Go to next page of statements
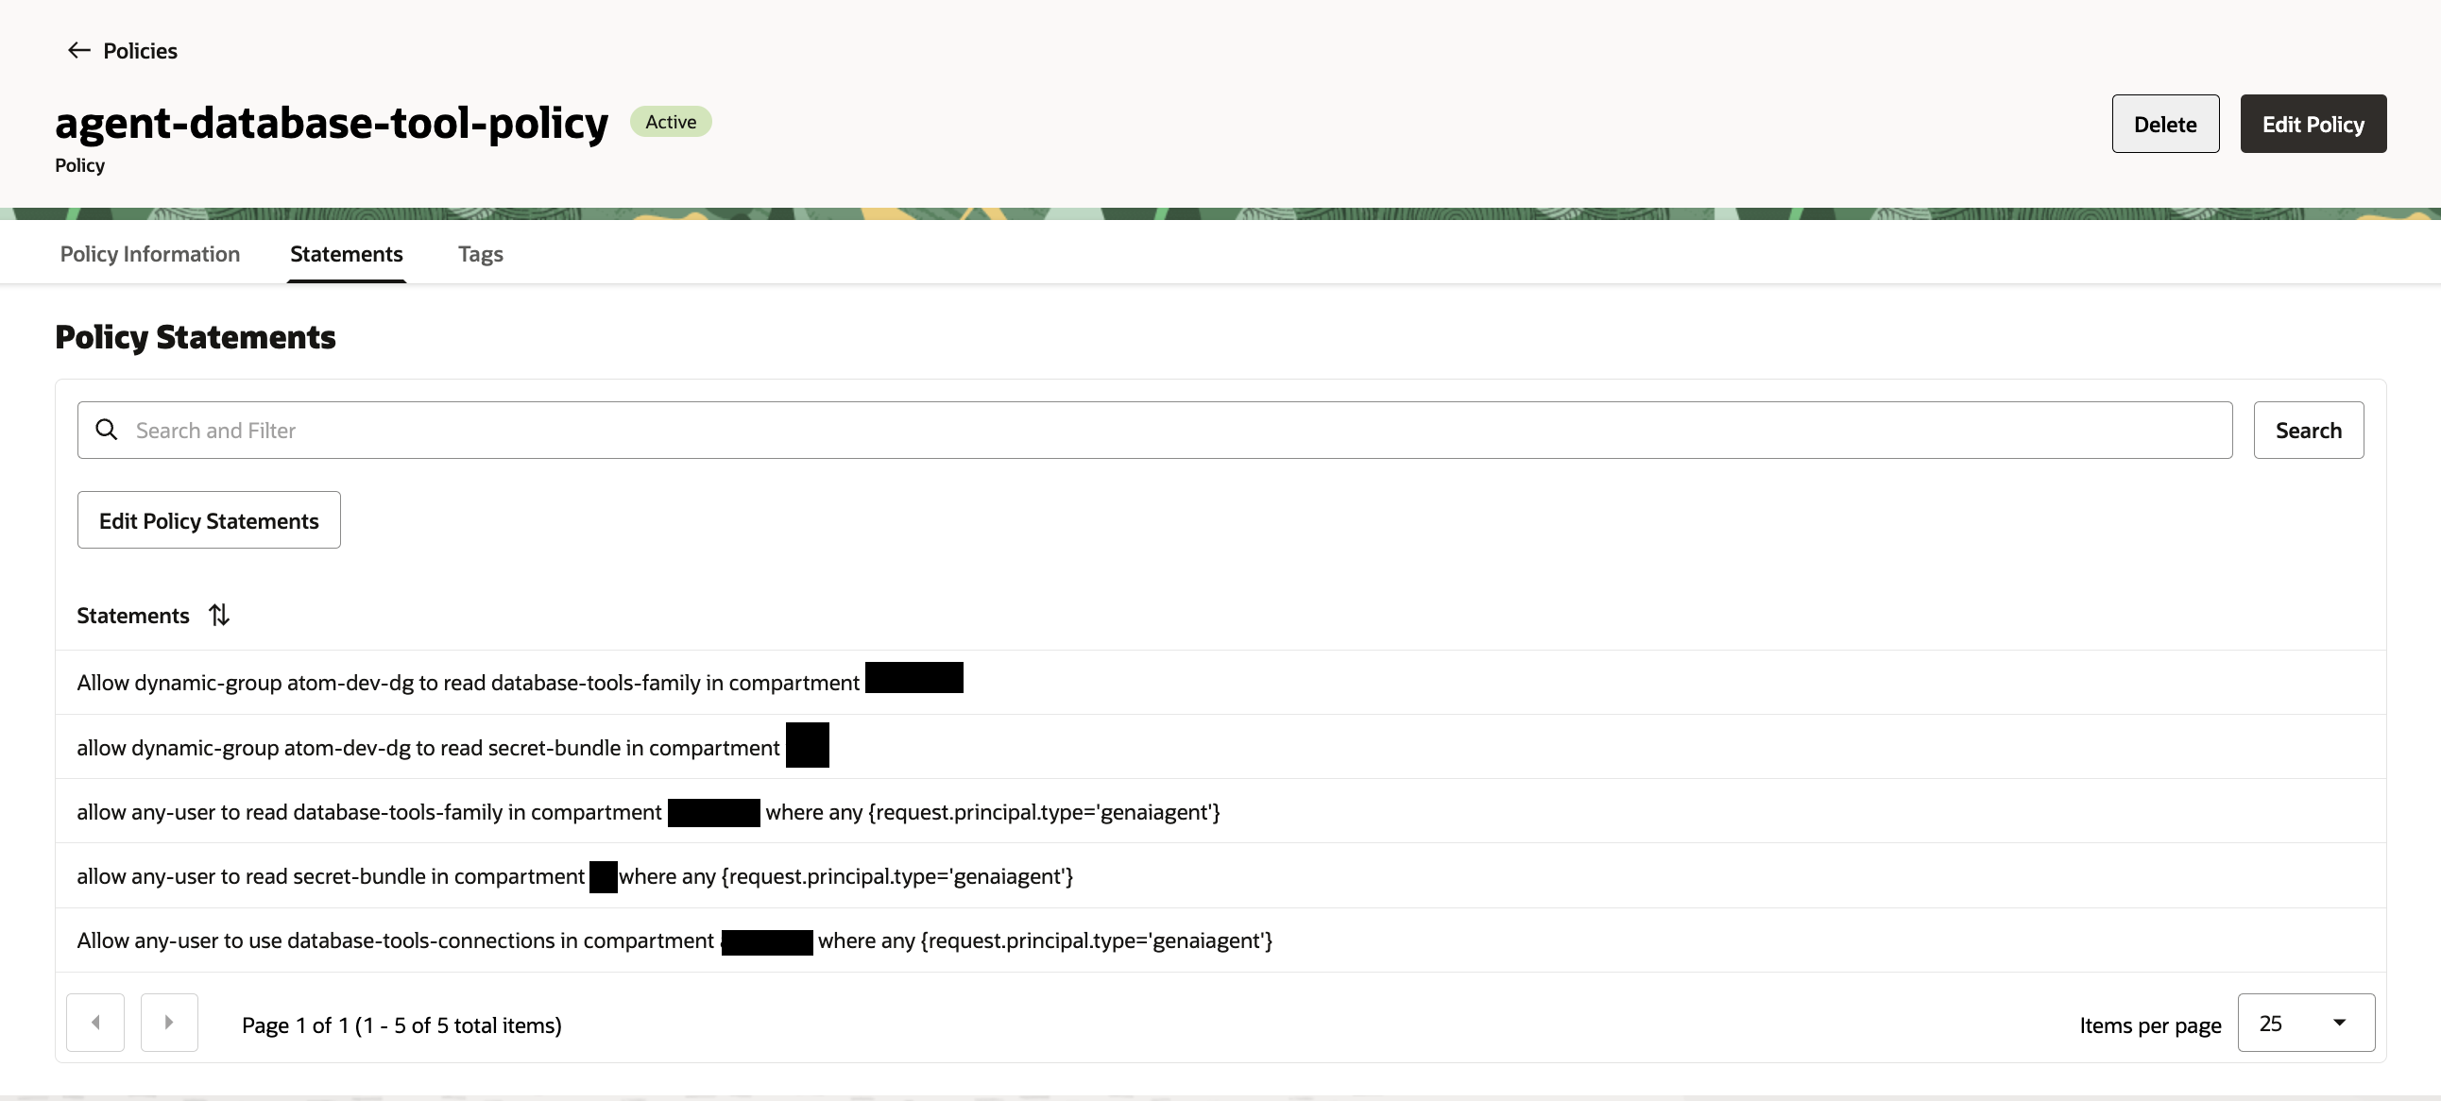 coord(169,1023)
